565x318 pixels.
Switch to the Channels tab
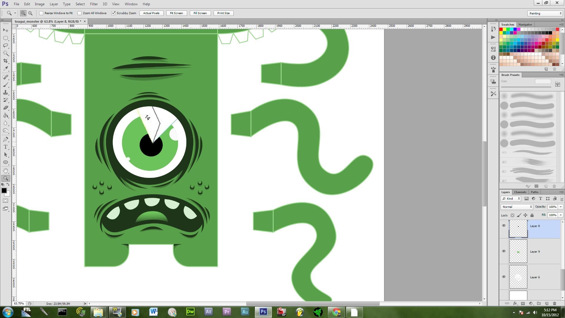click(520, 192)
